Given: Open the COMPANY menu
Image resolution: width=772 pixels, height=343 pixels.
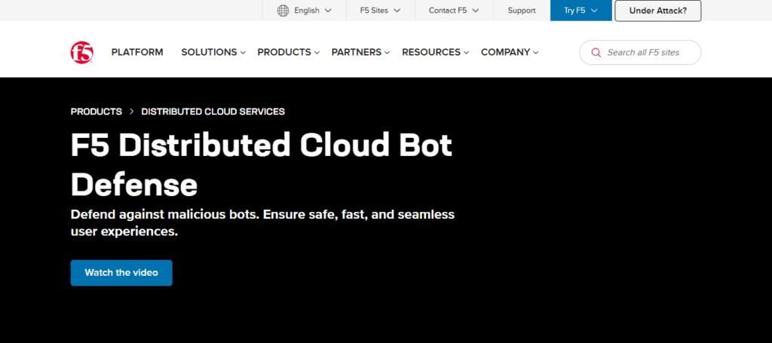Looking at the screenshot, I should pos(510,52).
